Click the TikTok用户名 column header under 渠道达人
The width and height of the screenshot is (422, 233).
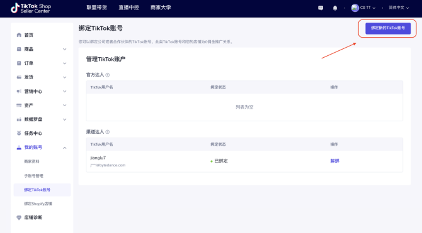tap(102, 144)
